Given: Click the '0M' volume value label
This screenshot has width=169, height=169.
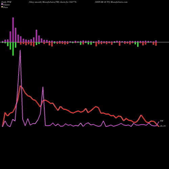Looking at the screenshot, I should 162,121.
